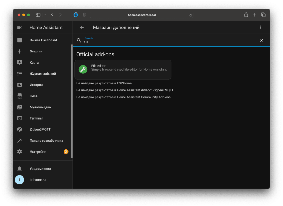Viewport: 283px width, 206px height.
Task: Click the Журнал событий list icon
Action: point(20,74)
